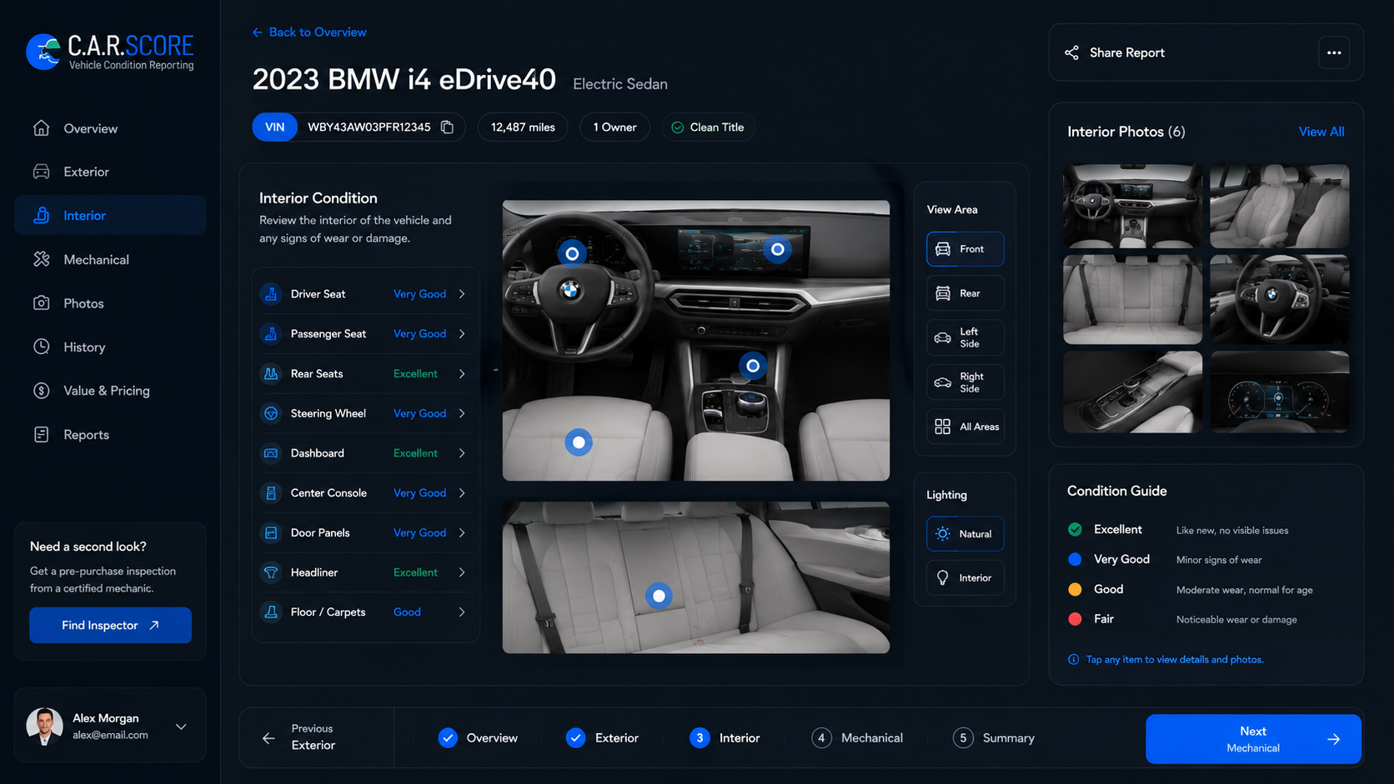Expand the Dashboard details chevron
This screenshot has width=1394, height=784.
462,453
